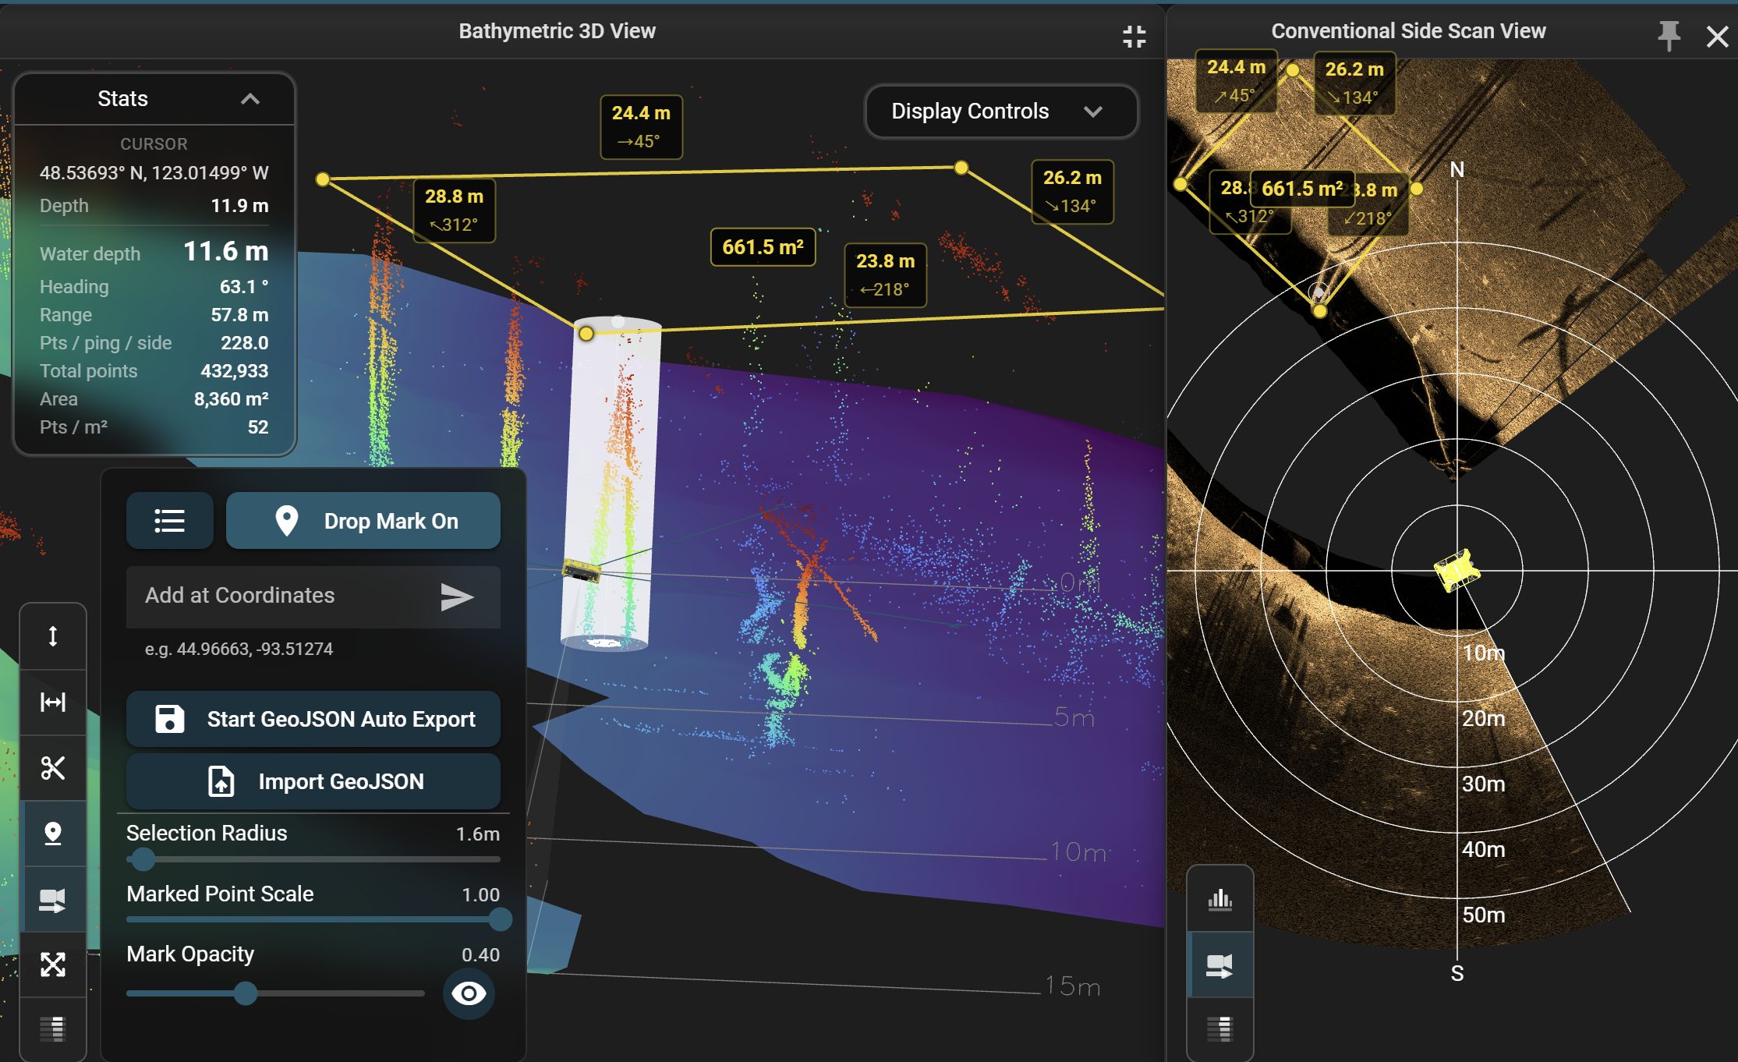Click the 24.4 m label in Side Scan view
This screenshot has width=1738, height=1062.
[1236, 81]
